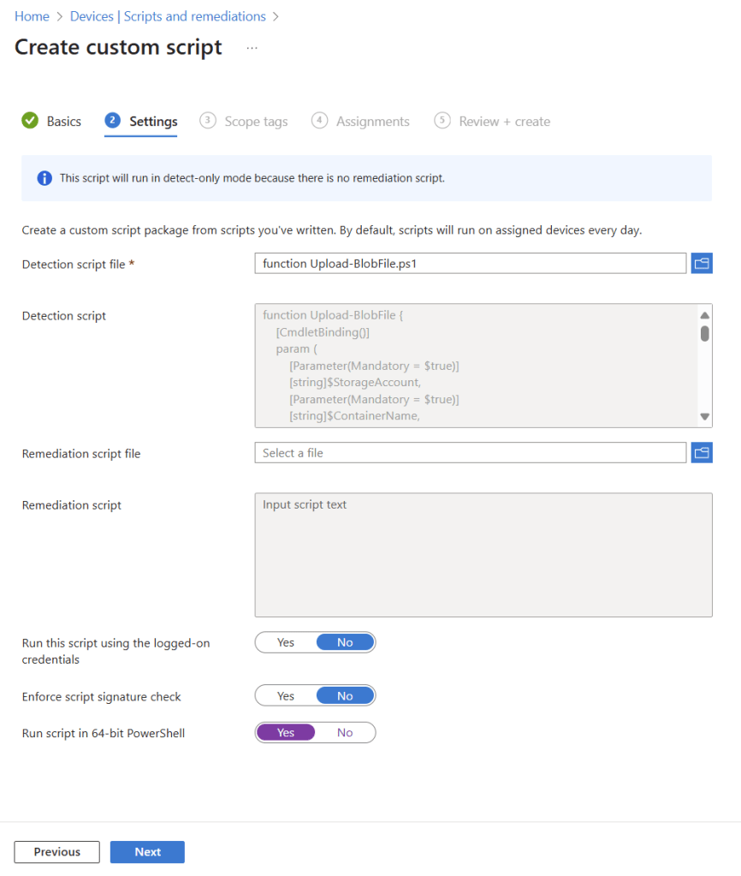Click the Previous button
The width and height of the screenshot is (741, 876).
click(57, 852)
